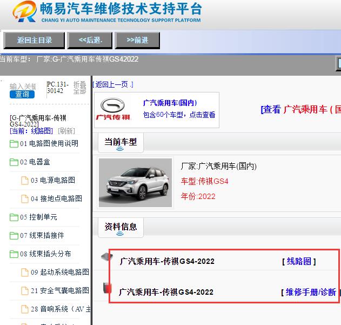Click 折叠全部 to collapse all items
The image size is (341, 325).
pos(80,88)
